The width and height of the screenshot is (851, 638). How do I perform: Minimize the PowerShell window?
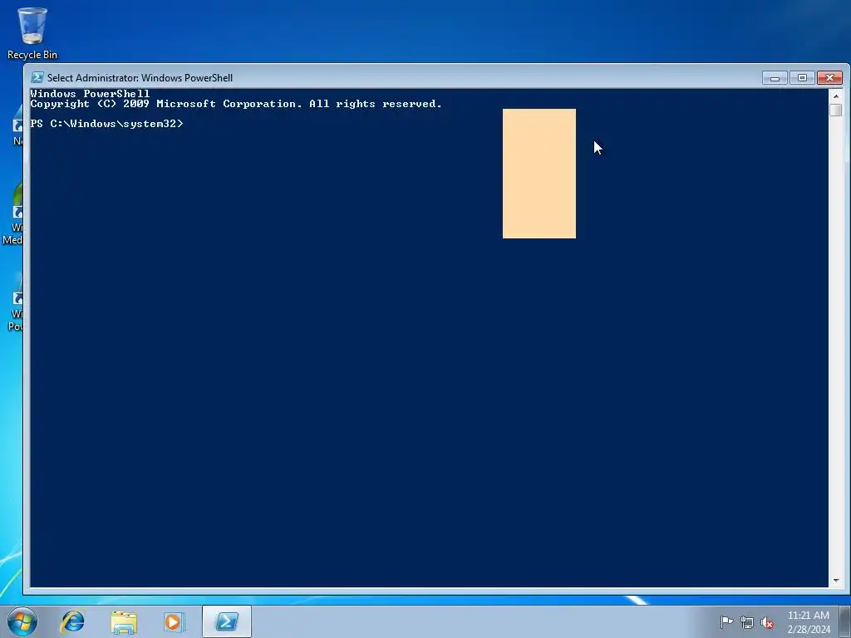point(775,78)
